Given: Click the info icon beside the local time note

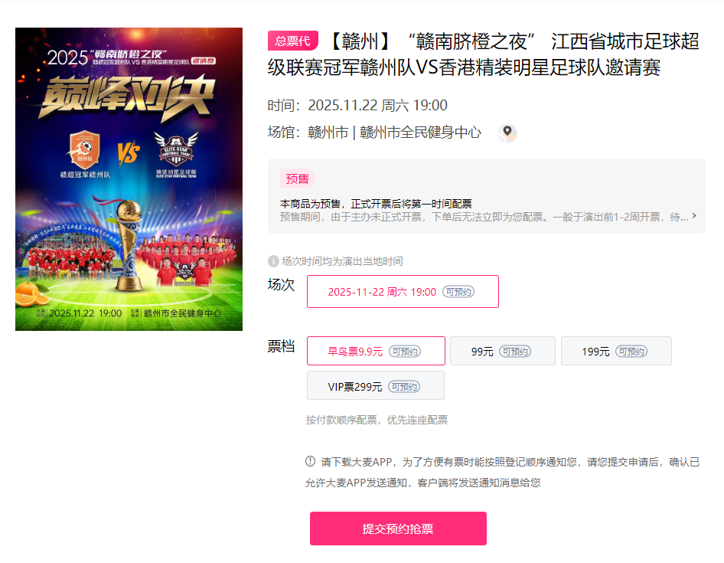Looking at the screenshot, I should (273, 261).
